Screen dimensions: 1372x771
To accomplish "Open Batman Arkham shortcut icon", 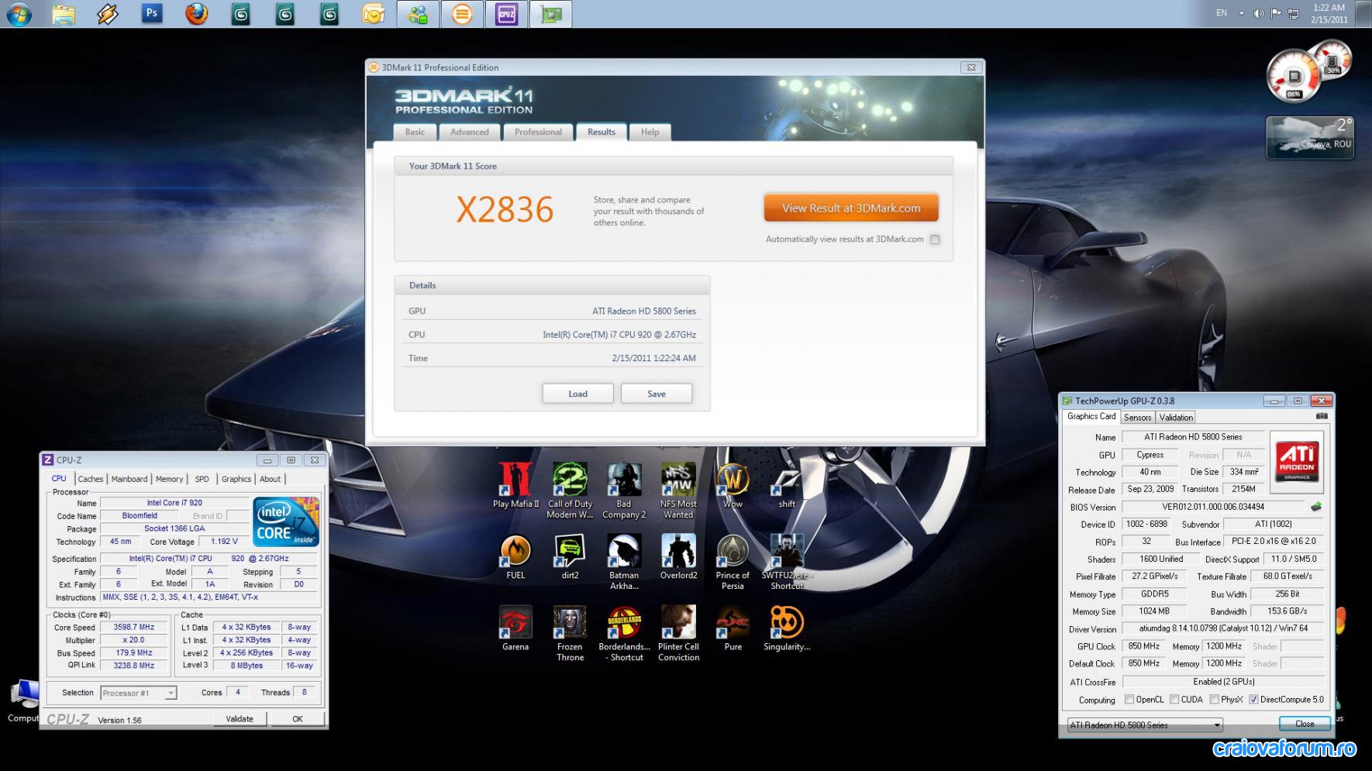I will click(624, 562).
